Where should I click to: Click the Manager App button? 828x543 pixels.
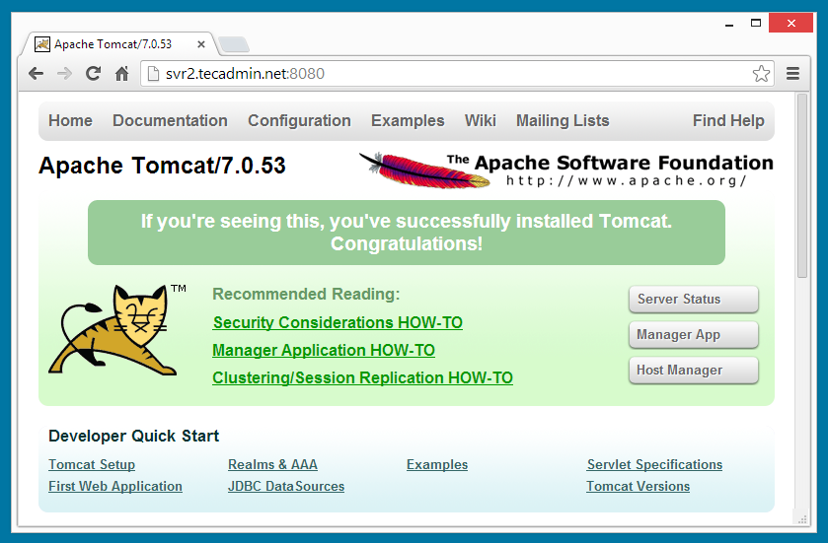(694, 335)
